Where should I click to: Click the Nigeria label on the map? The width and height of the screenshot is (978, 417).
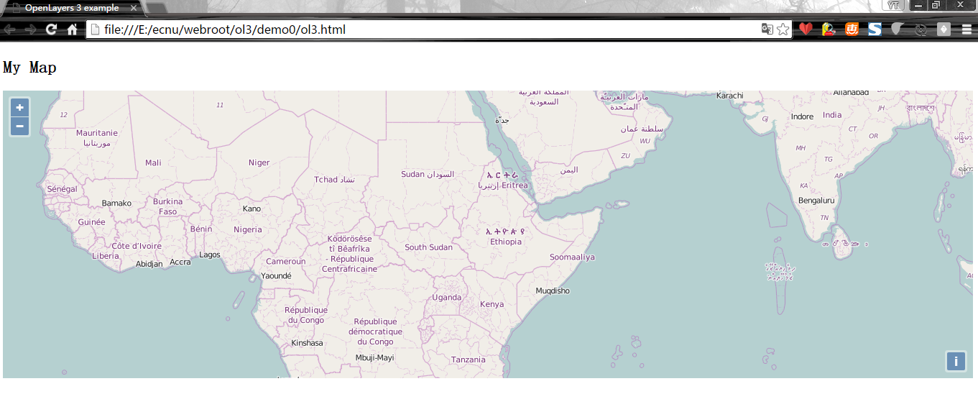pyautogui.click(x=248, y=229)
